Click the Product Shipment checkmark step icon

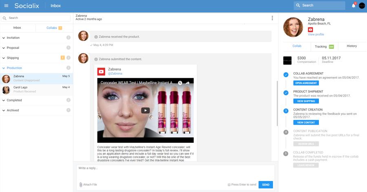tap(286, 93)
